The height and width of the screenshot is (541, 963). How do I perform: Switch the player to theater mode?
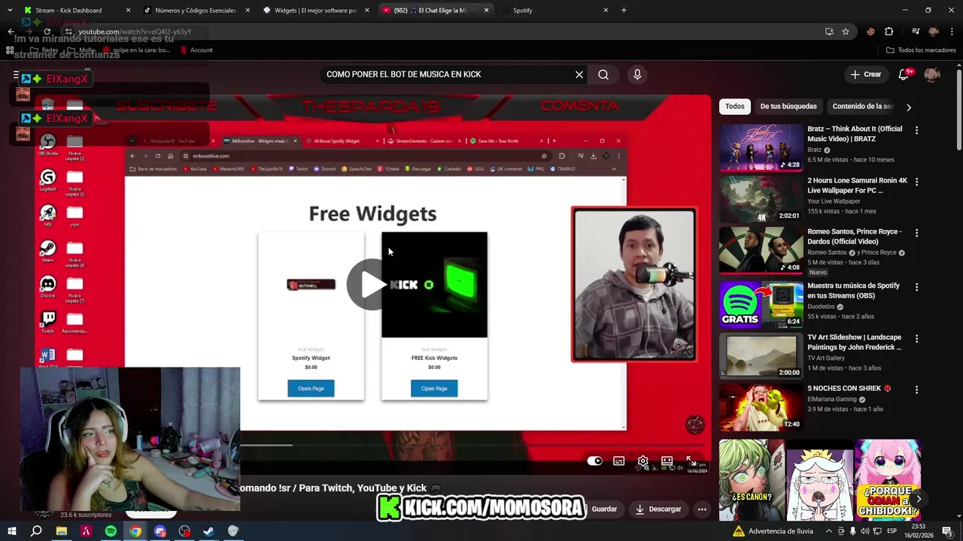[667, 461]
